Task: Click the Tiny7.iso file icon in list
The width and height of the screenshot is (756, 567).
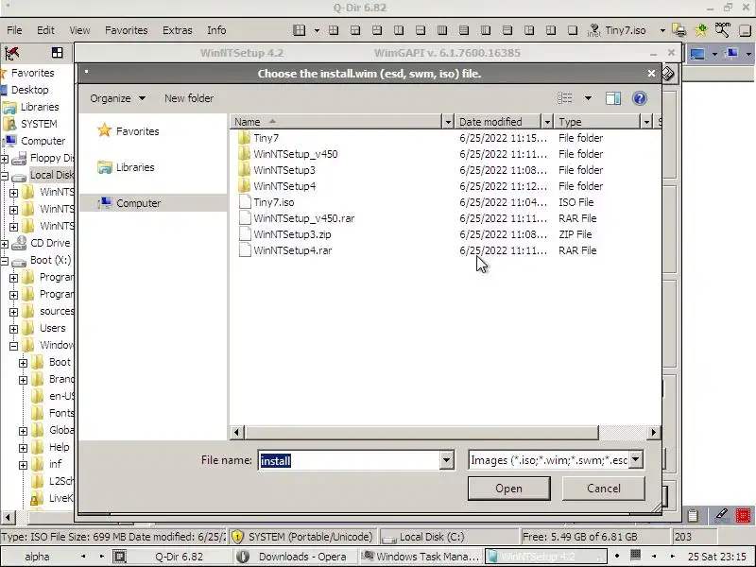Action: [x=245, y=202]
